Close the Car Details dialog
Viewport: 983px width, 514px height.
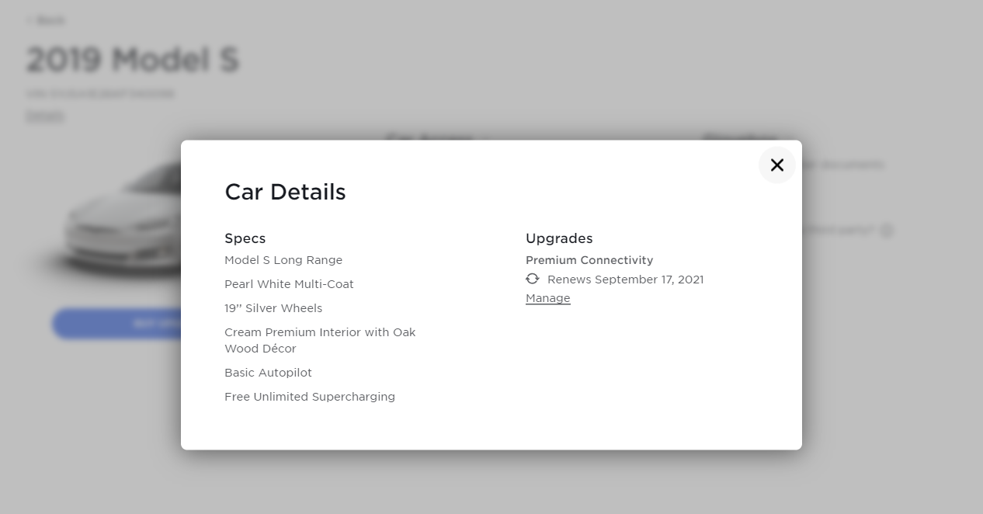pos(776,165)
